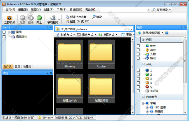Screen dimensions: 189x121
Task: Expand the 关键词 tree node
Action: (147, 112)
